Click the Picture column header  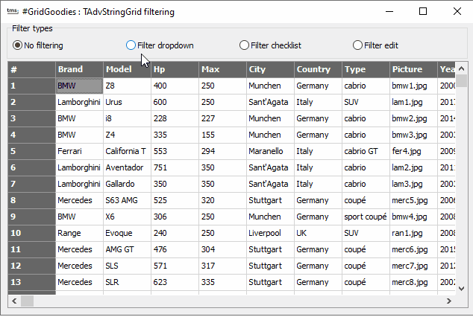413,69
